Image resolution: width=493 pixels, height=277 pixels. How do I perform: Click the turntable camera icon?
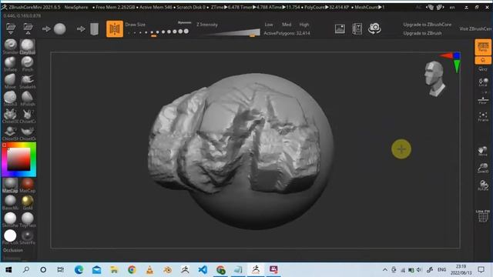tap(374, 28)
